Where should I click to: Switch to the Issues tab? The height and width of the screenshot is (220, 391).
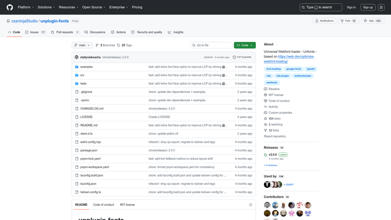[x=35, y=32]
